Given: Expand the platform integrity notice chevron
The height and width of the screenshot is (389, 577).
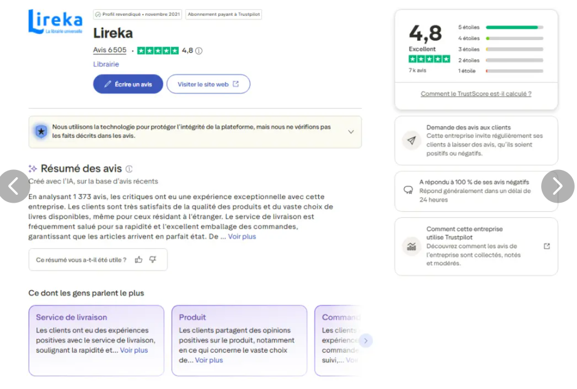Looking at the screenshot, I should [x=351, y=132].
